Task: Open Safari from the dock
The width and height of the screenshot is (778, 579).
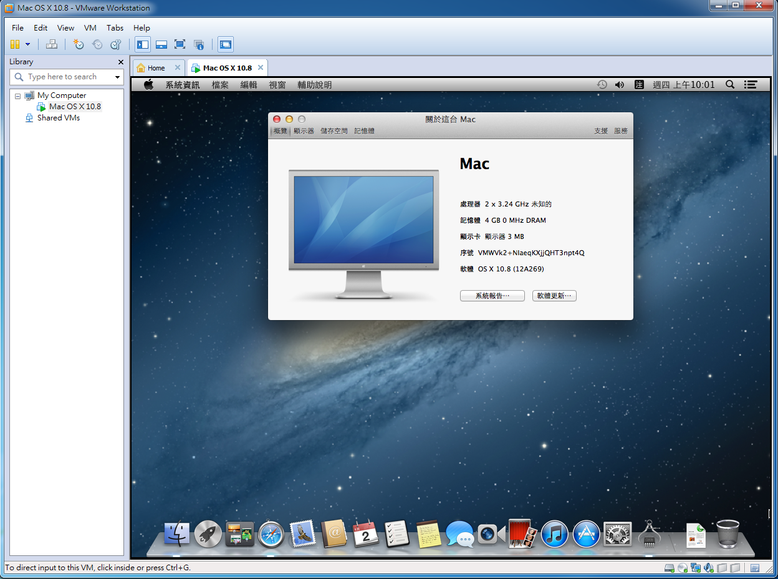Action: point(271,534)
